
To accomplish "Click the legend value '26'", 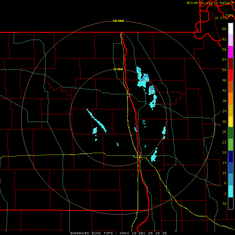I will click(224, 132).
